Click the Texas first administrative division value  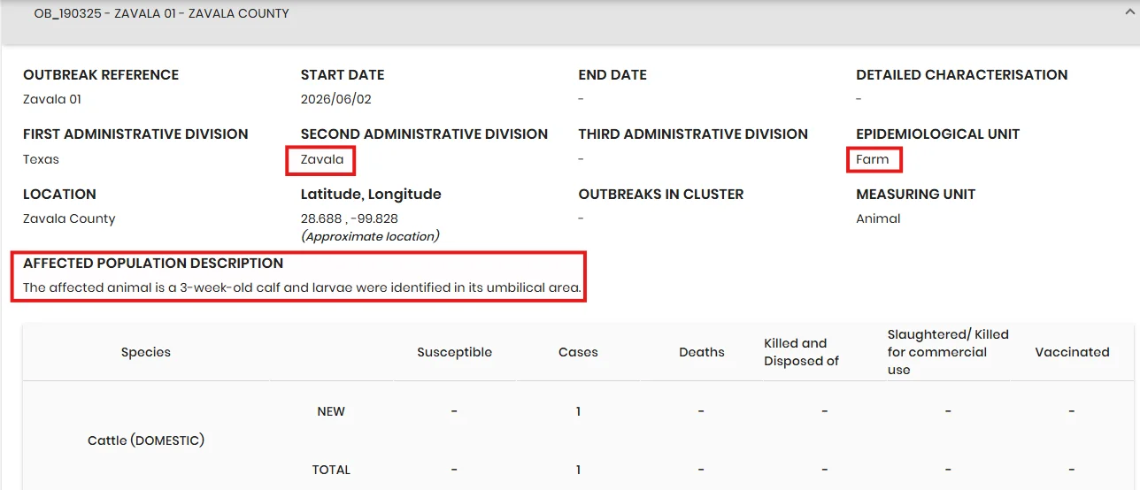41,159
